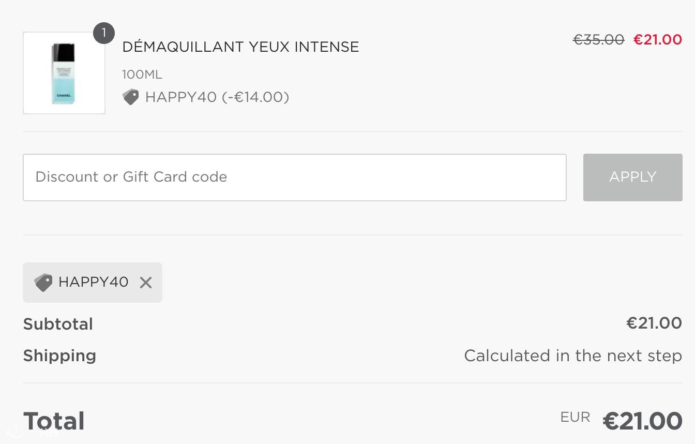Click the Shipping label
The image size is (695, 444).
(x=60, y=356)
